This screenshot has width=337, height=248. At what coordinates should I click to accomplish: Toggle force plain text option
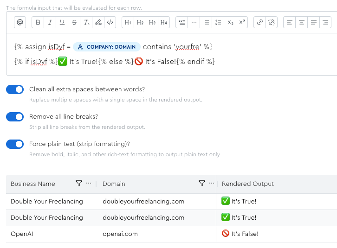tap(15, 144)
